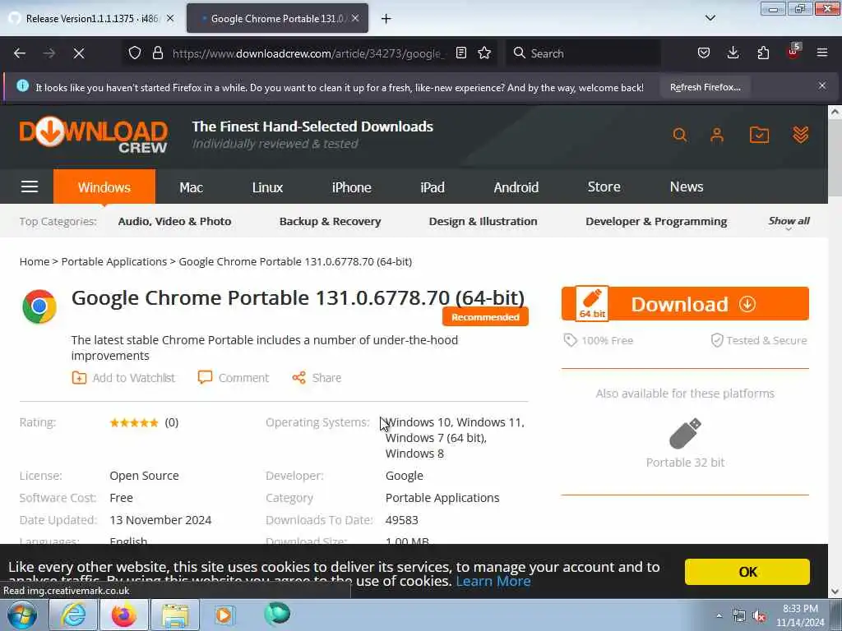The height and width of the screenshot is (631, 842).
Task: Open Windows Explorer folder from taskbar
Action: coord(174,615)
